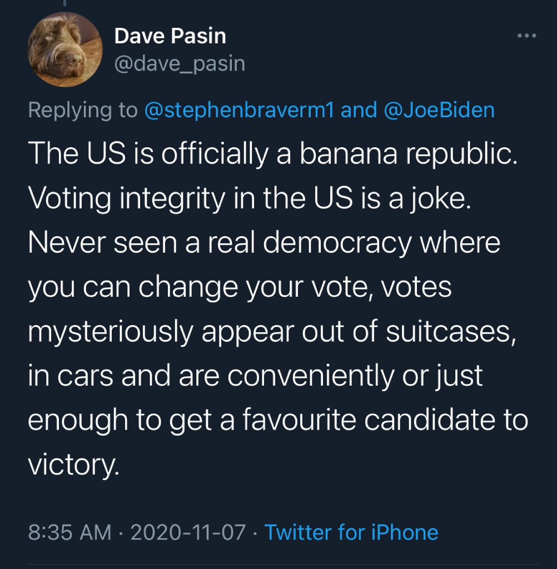Select the 'Never seen a real democracy' line

pos(265,242)
